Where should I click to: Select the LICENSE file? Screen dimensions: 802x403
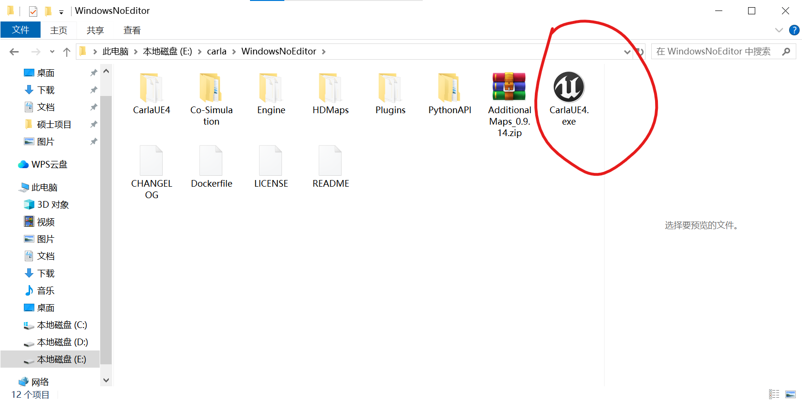coord(271,167)
